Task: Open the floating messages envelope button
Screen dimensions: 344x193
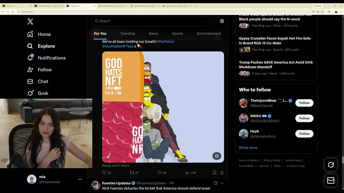Action: [331, 181]
